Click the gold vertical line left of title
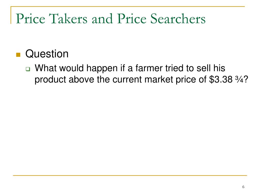This screenshot has width=260, height=195. point(11,15)
